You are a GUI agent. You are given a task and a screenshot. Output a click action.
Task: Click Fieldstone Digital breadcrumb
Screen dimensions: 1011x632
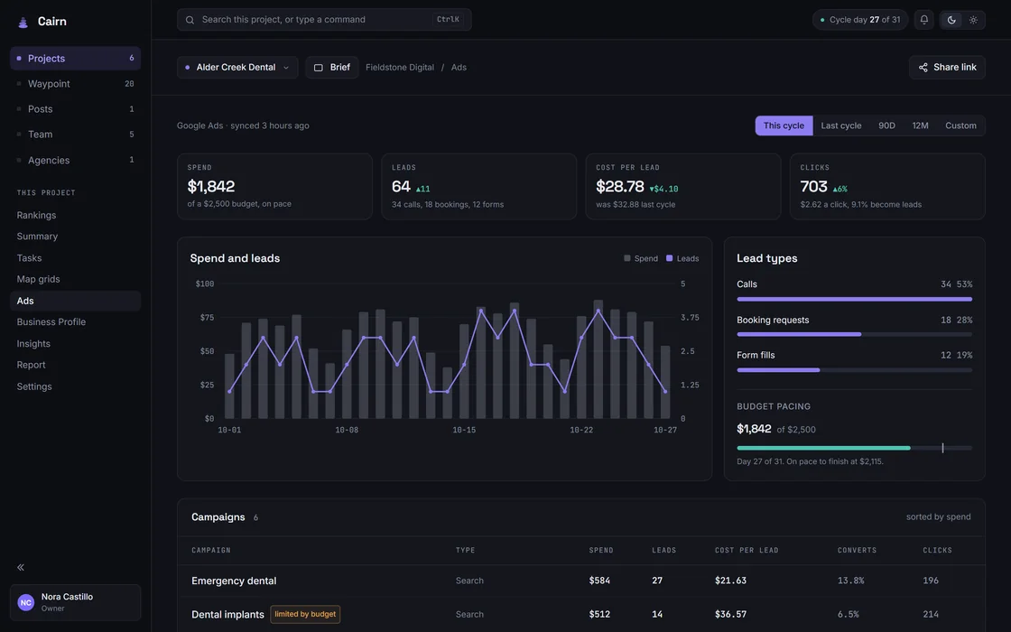(400, 68)
